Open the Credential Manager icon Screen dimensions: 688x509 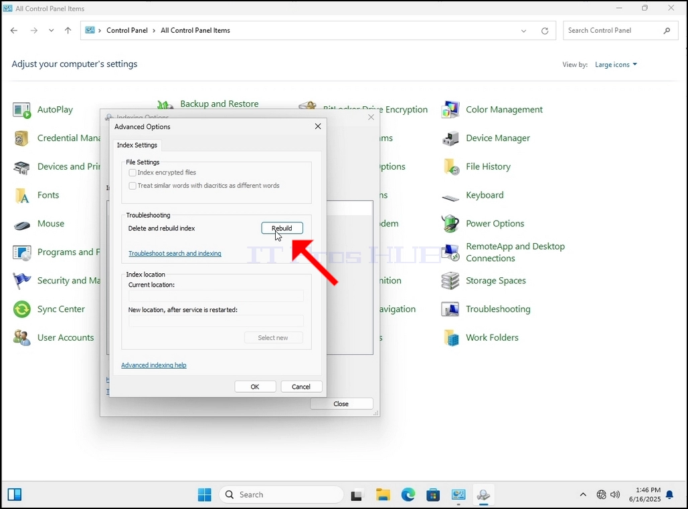(21, 138)
